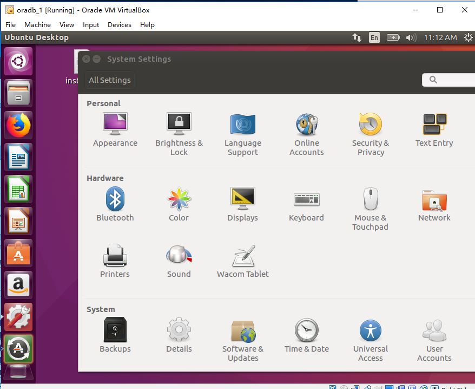475x389 pixels.
Task: Click System Settings wrench launcher icon
Action: 18,317
